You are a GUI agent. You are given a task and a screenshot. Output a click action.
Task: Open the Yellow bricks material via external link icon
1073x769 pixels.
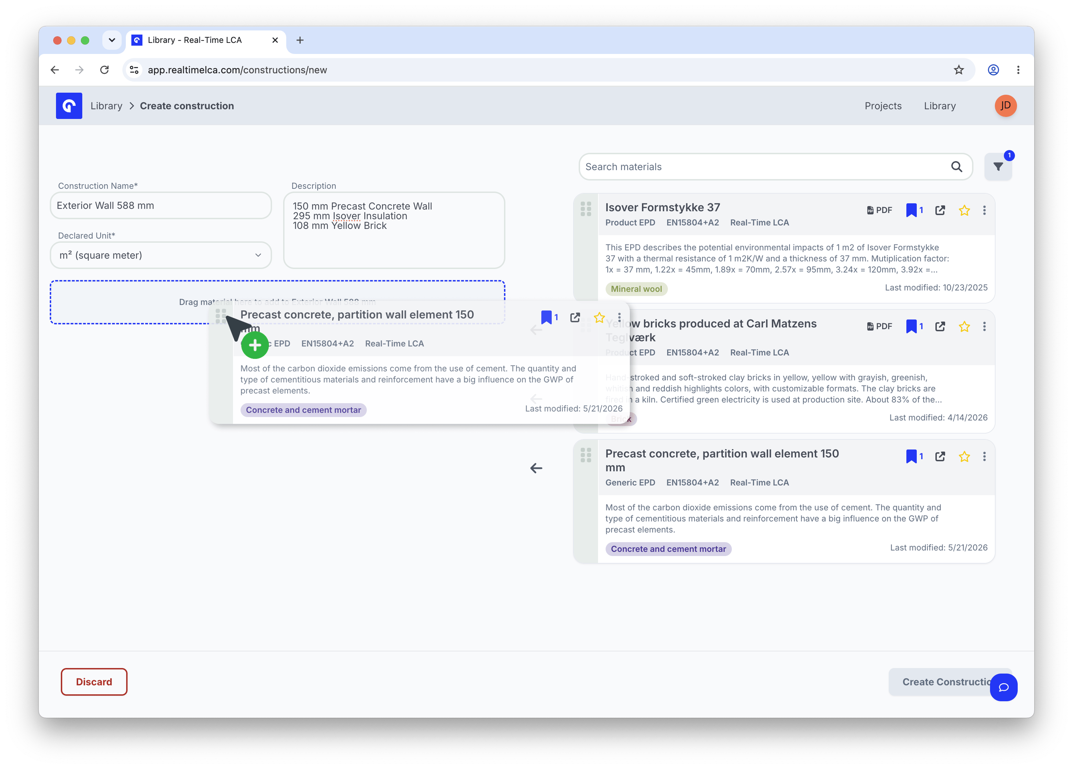click(x=940, y=326)
